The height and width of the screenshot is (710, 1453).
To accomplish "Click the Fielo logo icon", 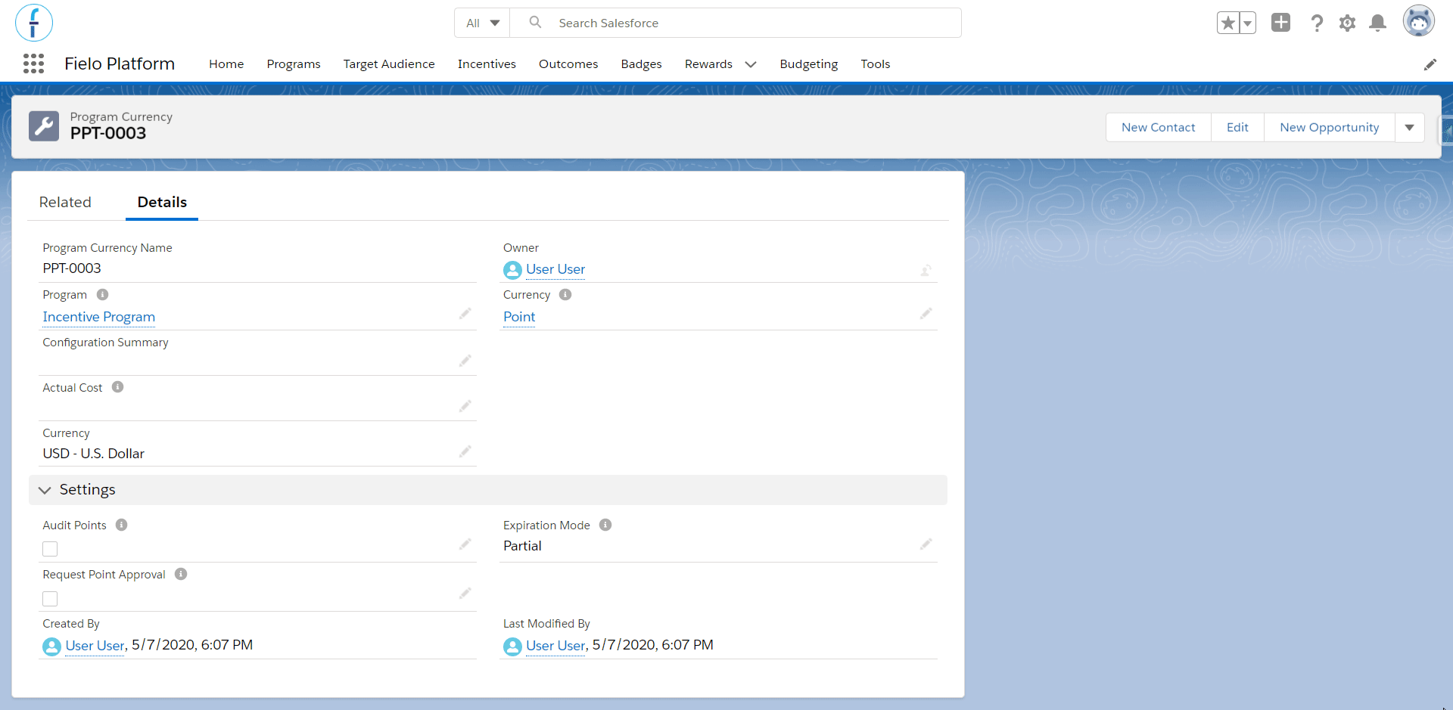I will pyautogui.click(x=34, y=23).
